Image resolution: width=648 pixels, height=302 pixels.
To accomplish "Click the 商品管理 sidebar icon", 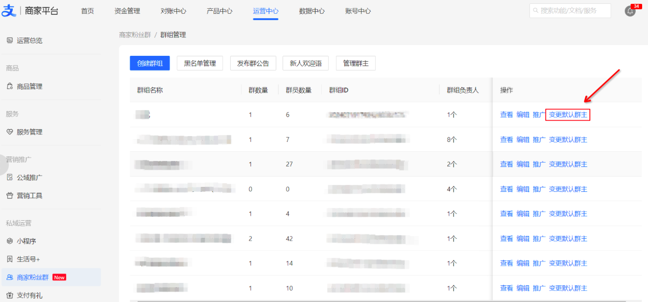I will tap(10, 86).
